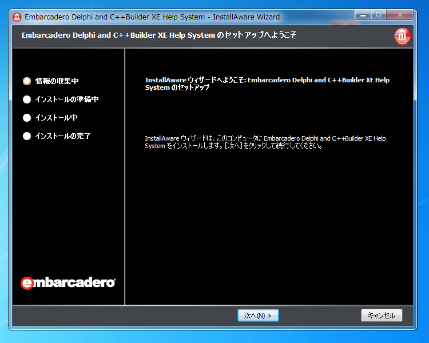Select the インストールの完了 step indicator
The height and width of the screenshot is (343, 429).
coord(27,136)
